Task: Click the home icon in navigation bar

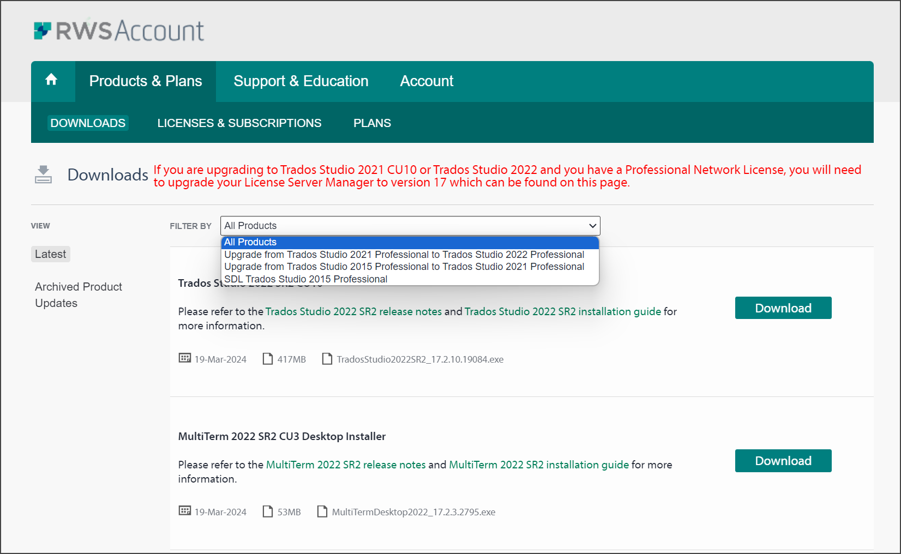Action: [x=52, y=80]
